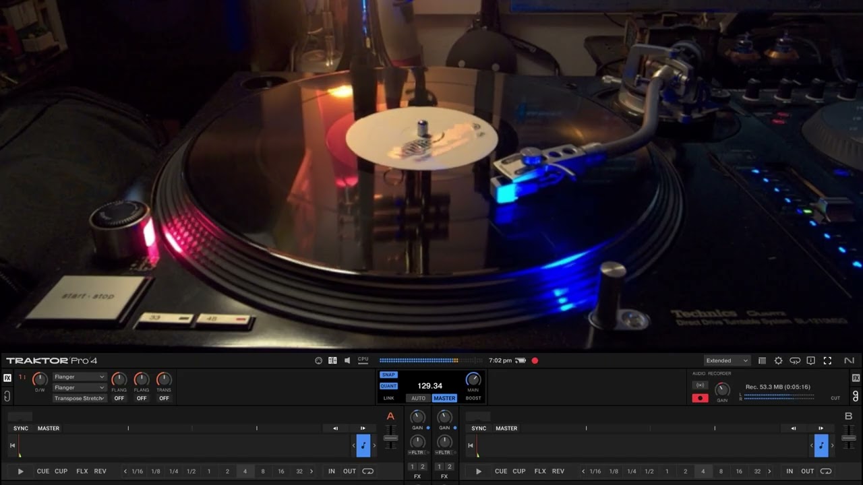Toggle deck A key lock note button
The image size is (863, 485).
point(363,445)
